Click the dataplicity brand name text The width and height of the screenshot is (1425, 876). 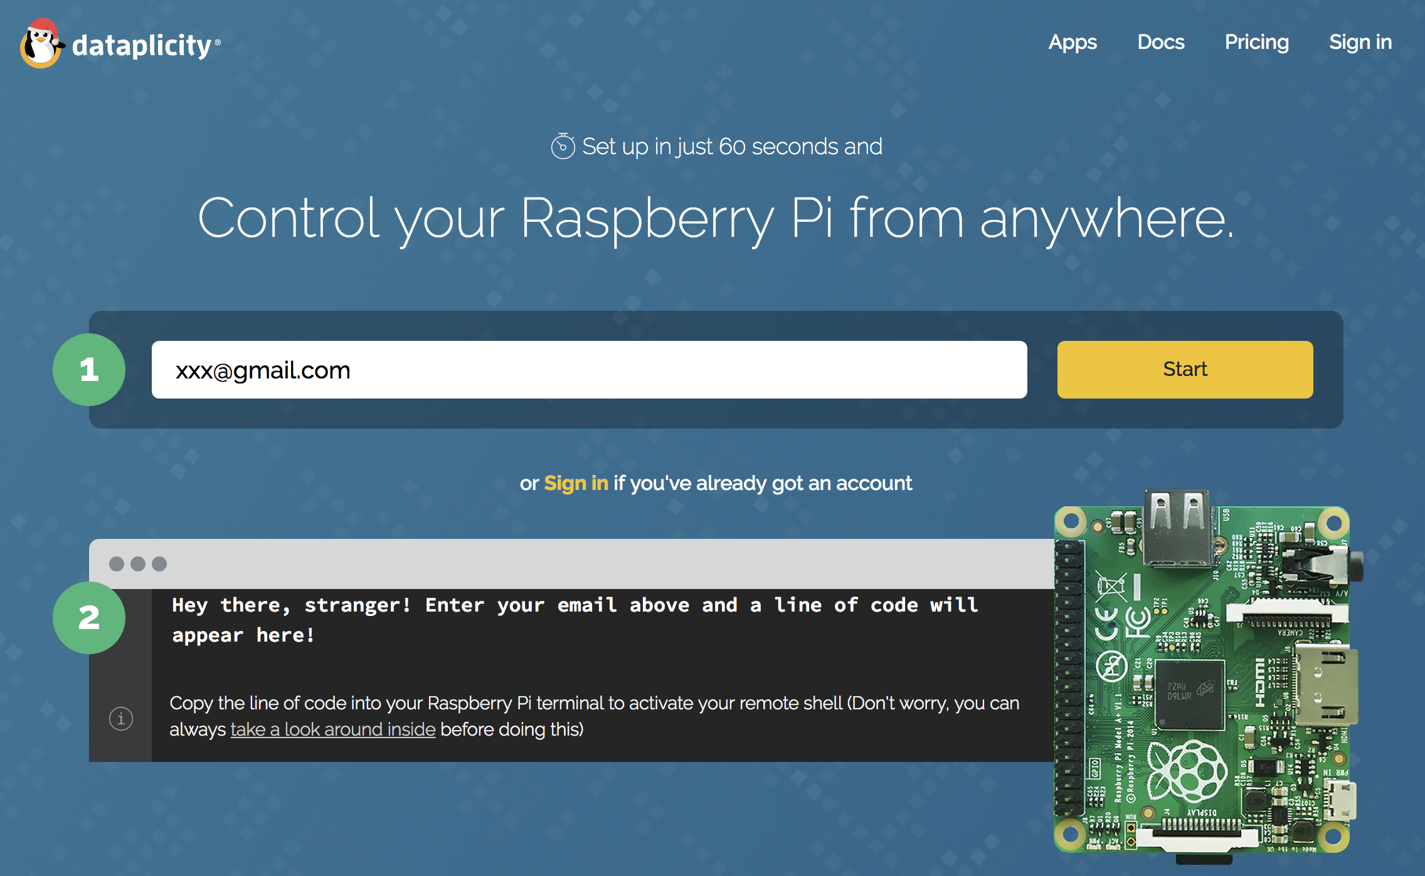click(x=142, y=45)
